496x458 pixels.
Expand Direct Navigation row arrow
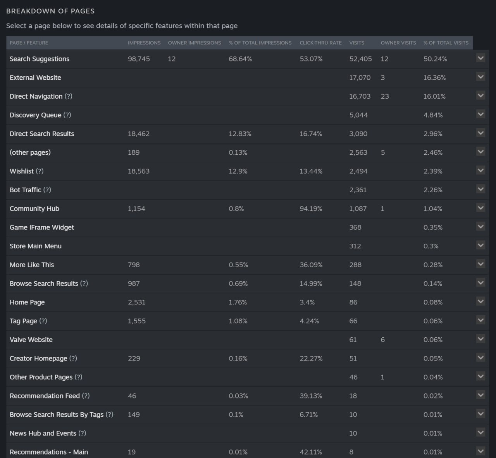[x=480, y=95]
